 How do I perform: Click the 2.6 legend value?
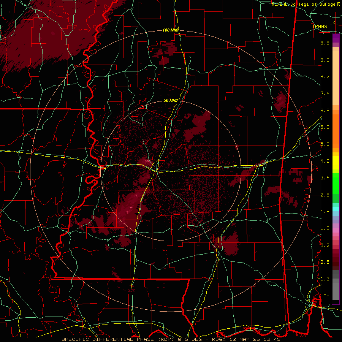325,195
